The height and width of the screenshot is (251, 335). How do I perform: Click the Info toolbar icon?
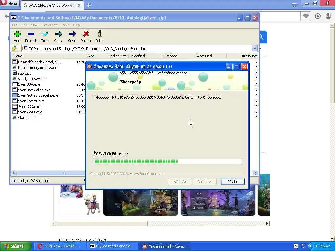pyautogui.click(x=99, y=37)
